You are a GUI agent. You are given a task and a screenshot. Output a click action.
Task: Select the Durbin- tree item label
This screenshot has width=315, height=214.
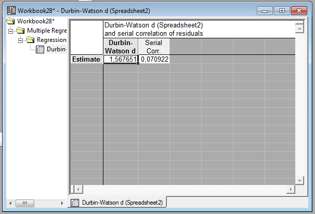[x=56, y=49]
